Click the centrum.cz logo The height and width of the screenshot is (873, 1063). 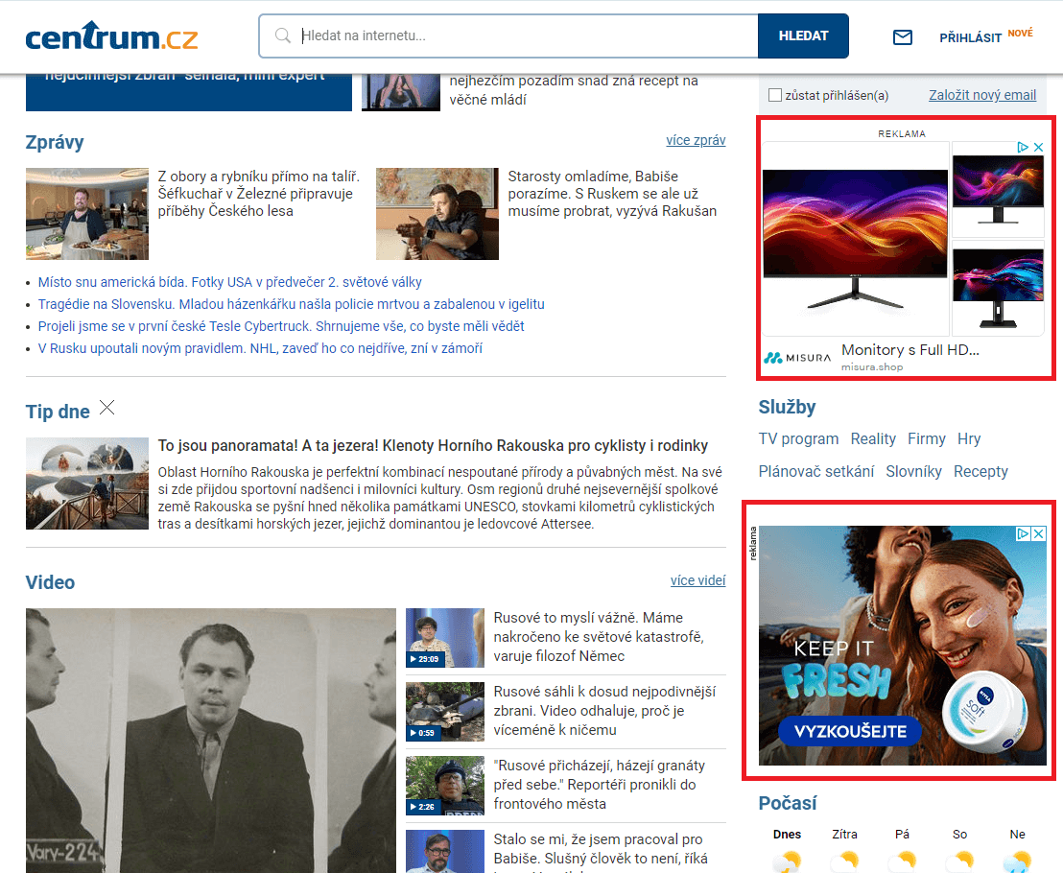point(111,36)
